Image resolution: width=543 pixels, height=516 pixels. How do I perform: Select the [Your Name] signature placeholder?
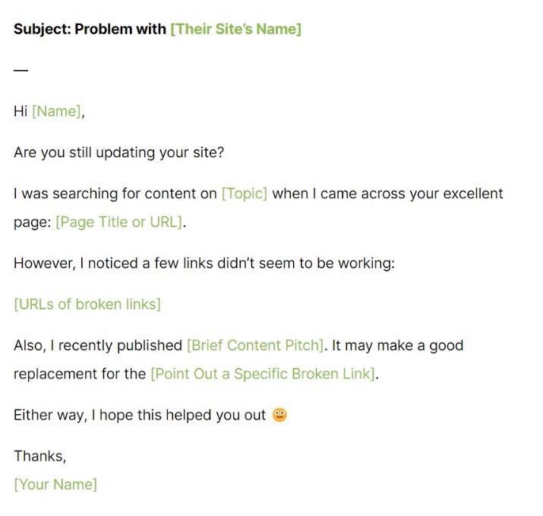[55, 484]
